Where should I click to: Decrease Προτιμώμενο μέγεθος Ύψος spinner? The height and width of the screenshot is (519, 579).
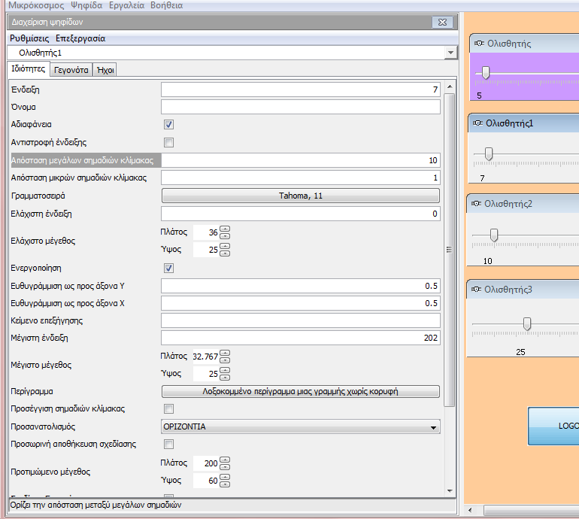(x=225, y=484)
